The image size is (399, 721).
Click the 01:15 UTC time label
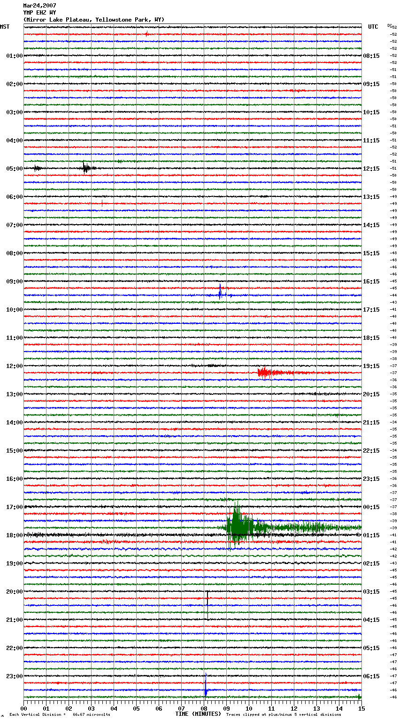(x=371, y=535)
